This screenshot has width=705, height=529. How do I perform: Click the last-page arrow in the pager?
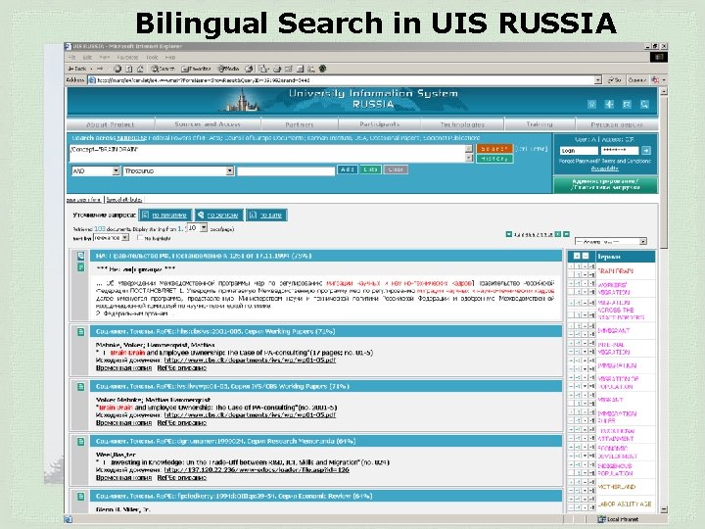567,234
